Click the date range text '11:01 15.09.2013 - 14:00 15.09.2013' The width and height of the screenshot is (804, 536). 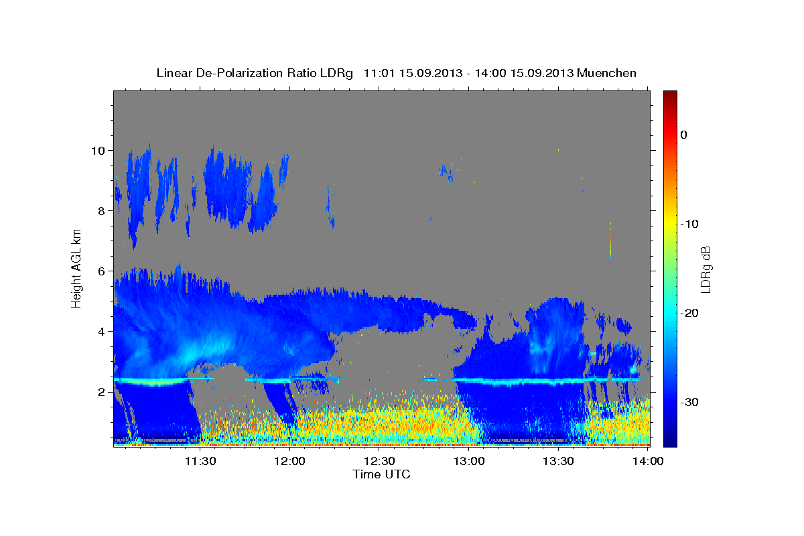(x=469, y=73)
